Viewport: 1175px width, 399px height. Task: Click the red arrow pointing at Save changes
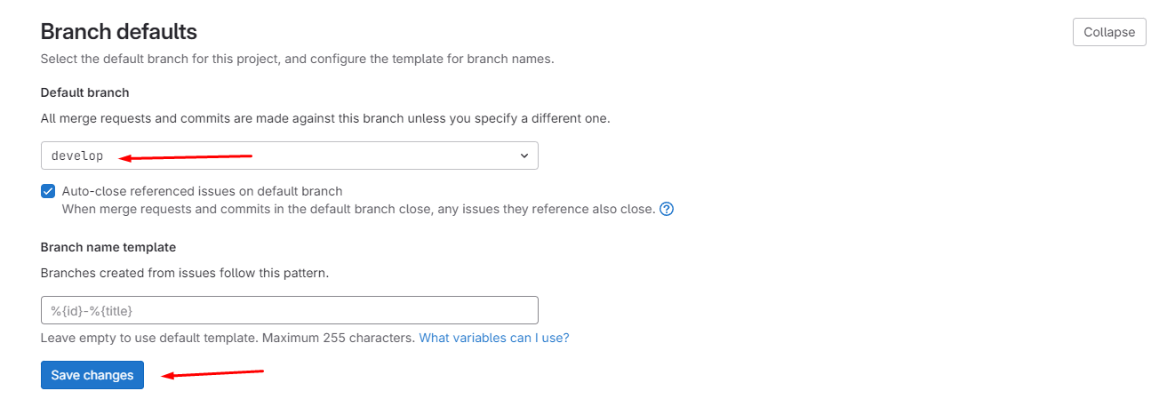tap(213, 373)
